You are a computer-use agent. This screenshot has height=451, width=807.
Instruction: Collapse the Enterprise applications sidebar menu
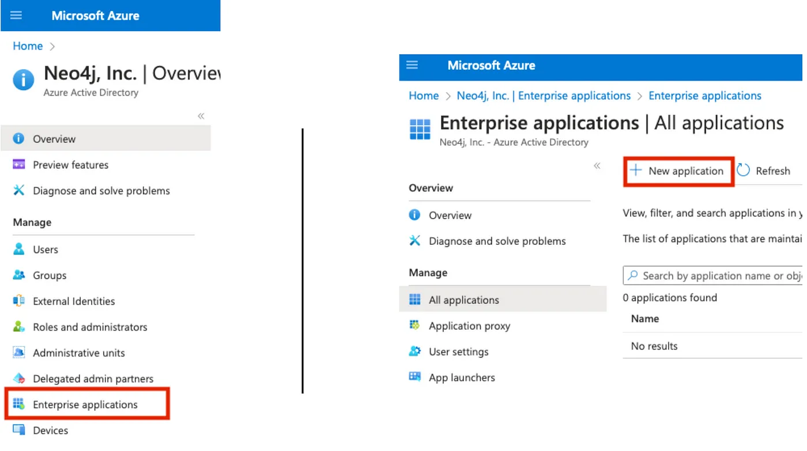[597, 166]
